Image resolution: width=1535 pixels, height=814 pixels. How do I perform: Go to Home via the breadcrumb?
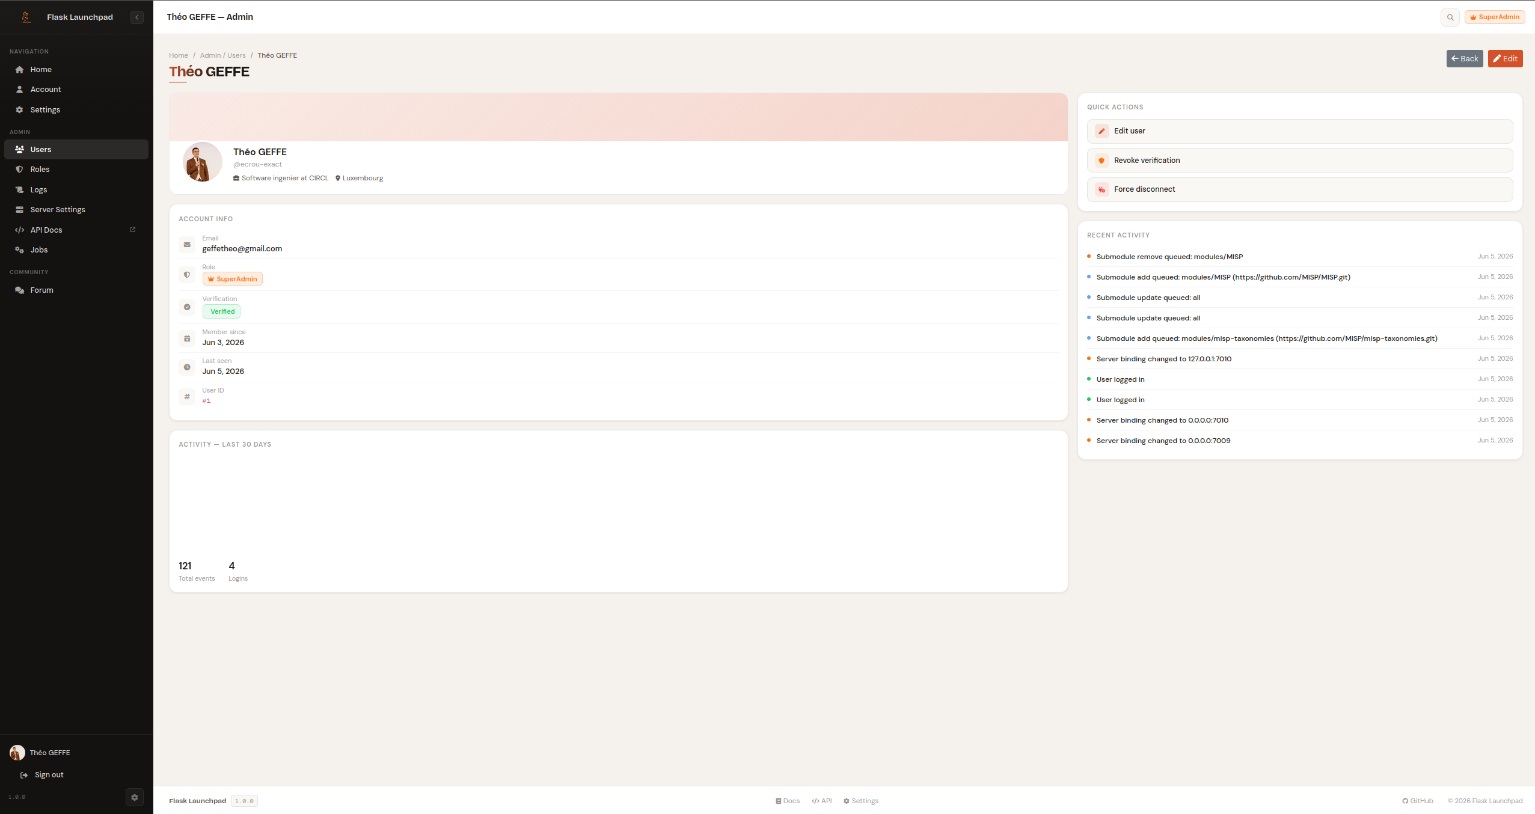179,55
